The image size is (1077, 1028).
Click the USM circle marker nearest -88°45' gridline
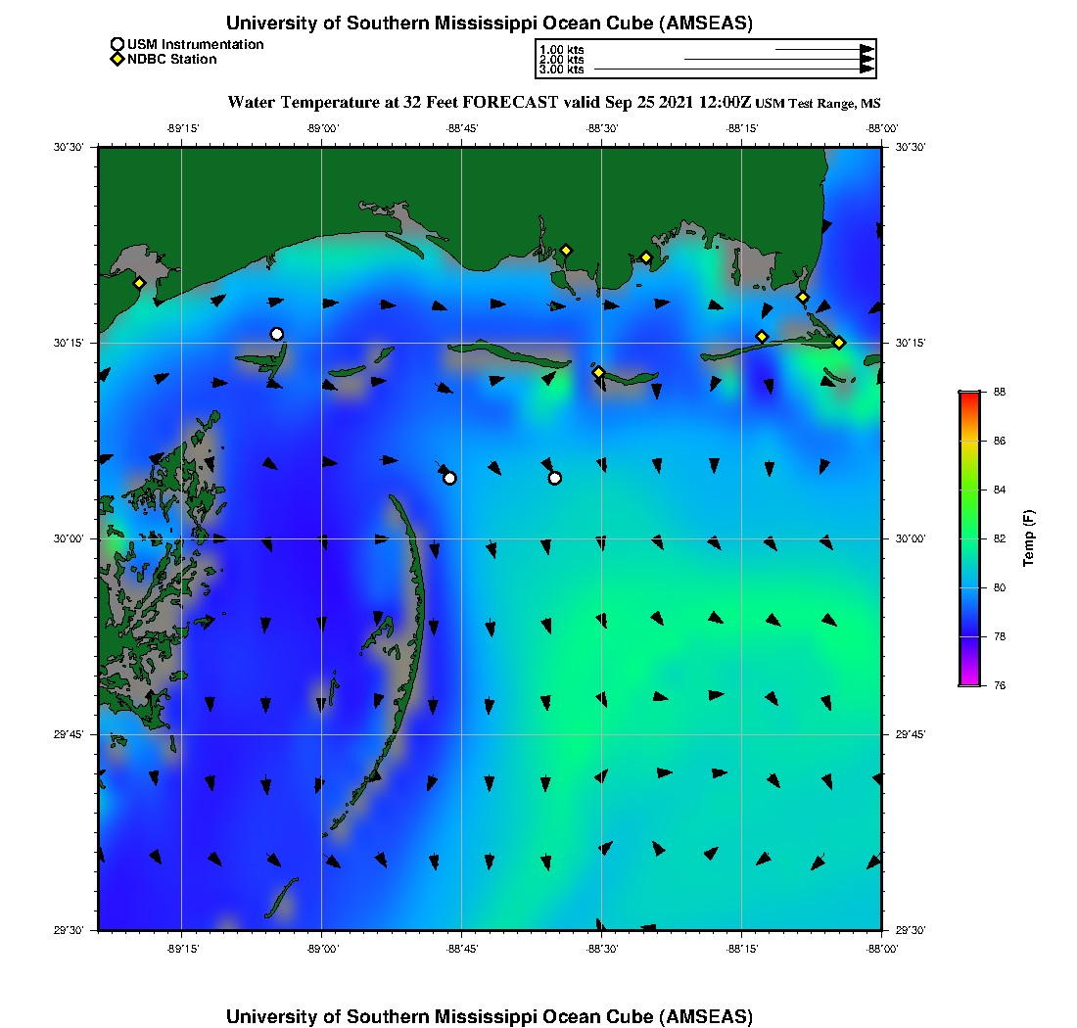click(449, 478)
